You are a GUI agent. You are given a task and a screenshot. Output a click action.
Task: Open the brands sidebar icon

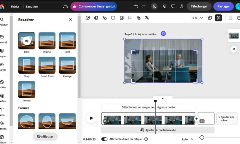[2, 51]
